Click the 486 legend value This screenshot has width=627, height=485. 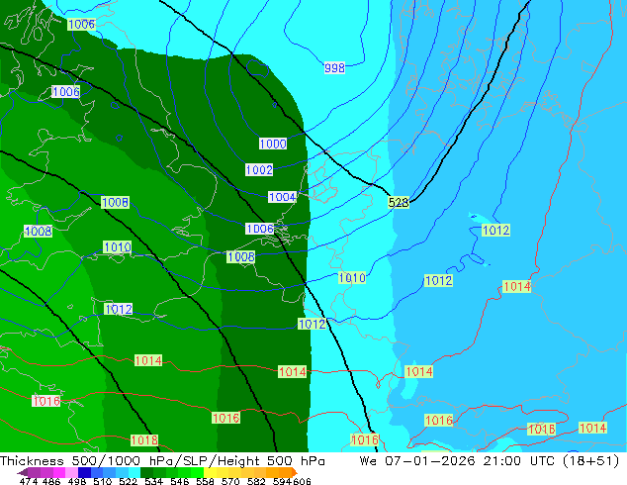coord(51,481)
